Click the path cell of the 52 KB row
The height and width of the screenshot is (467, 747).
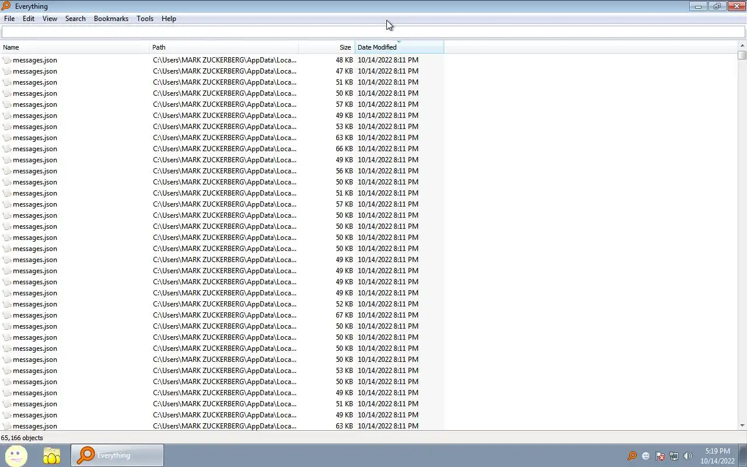[x=225, y=304]
